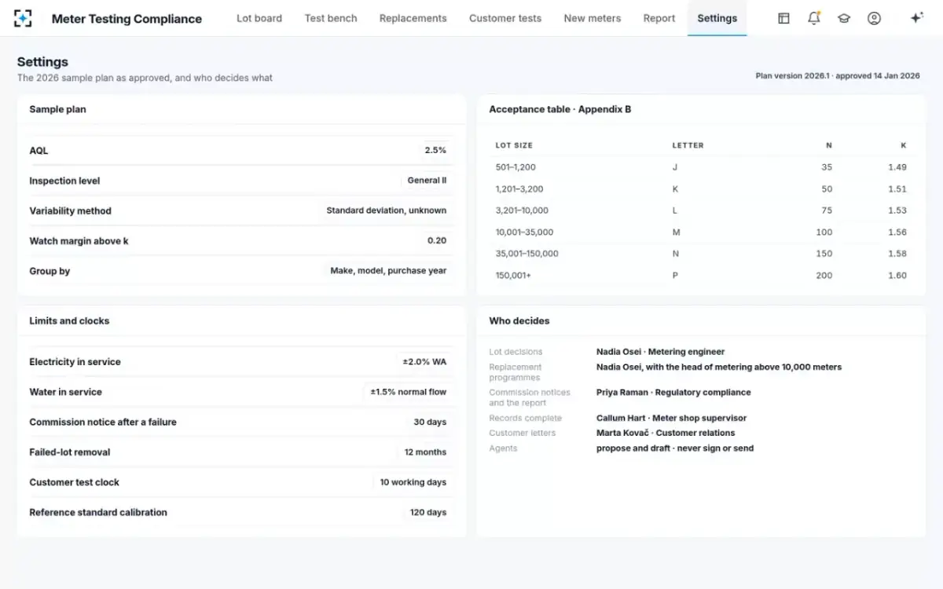Click the Water in service limit value
943x589 pixels.
tap(409, 392)
